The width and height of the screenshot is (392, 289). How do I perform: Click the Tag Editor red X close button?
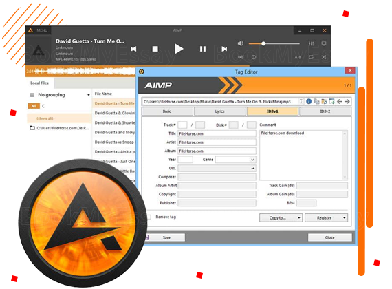pos(350,71)
